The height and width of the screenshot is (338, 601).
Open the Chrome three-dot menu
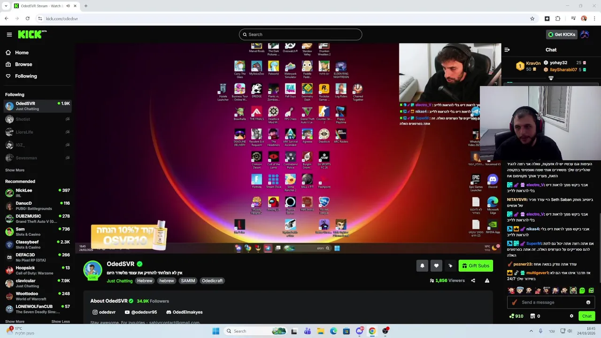pyautogui.click(x=594, y=19)
